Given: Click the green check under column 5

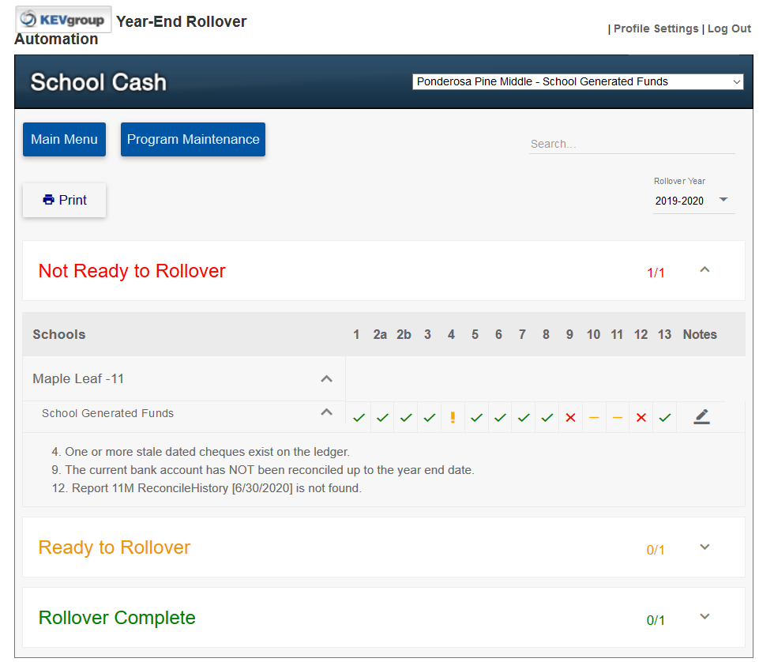Looking at the screenshot, I should pos(476,417).
